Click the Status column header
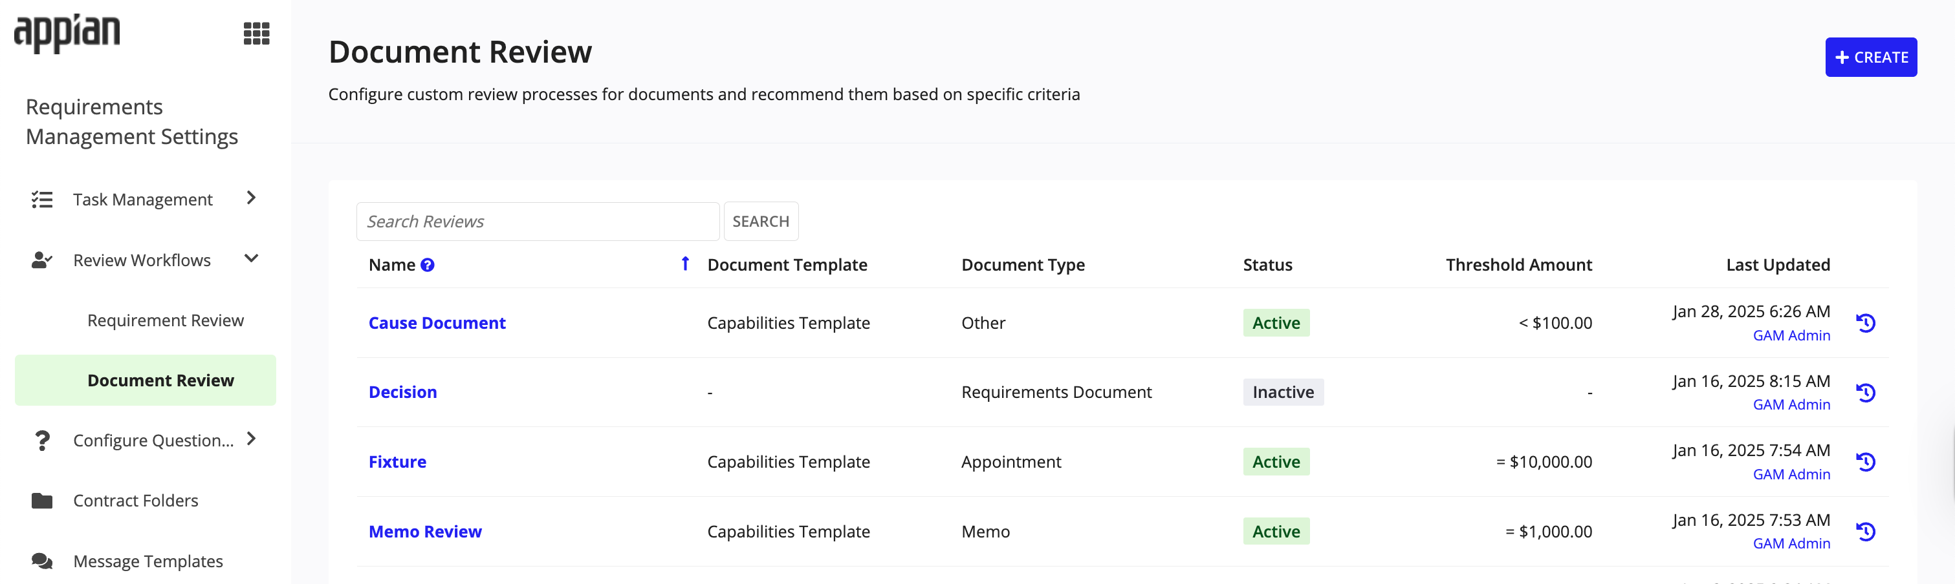The width and height of the screenshot is (1955, 584). [1267, 265]
